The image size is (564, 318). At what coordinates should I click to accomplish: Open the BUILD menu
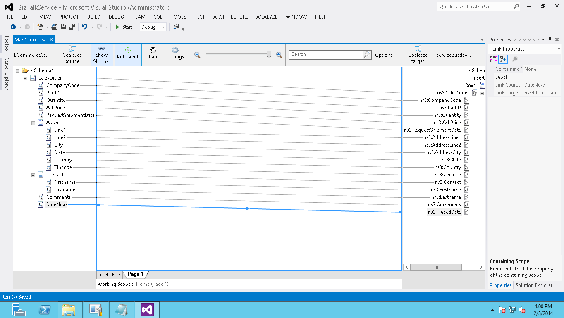pyautogui.click(x=94, y=17)
